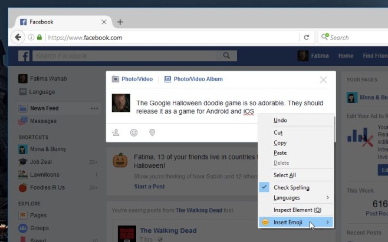Click the URL address bar field
Image resolution: width=388 pixels, height=242 pixels.
coord(172,38)
